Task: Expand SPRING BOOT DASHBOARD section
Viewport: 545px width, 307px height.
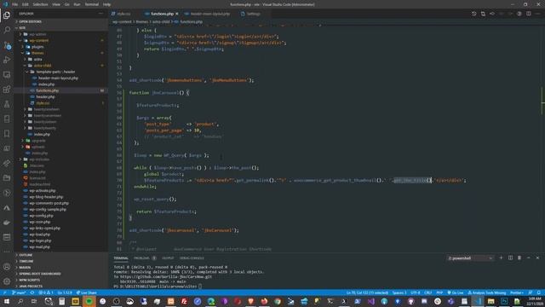Action: [40, 274]
